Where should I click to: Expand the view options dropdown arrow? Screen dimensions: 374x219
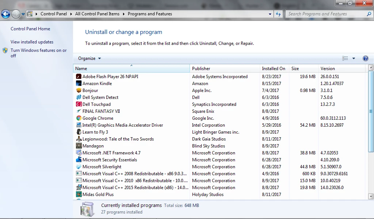click(354, 58)
